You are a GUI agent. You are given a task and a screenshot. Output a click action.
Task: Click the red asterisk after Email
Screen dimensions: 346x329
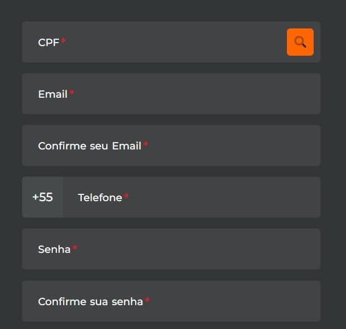(72, 93)
